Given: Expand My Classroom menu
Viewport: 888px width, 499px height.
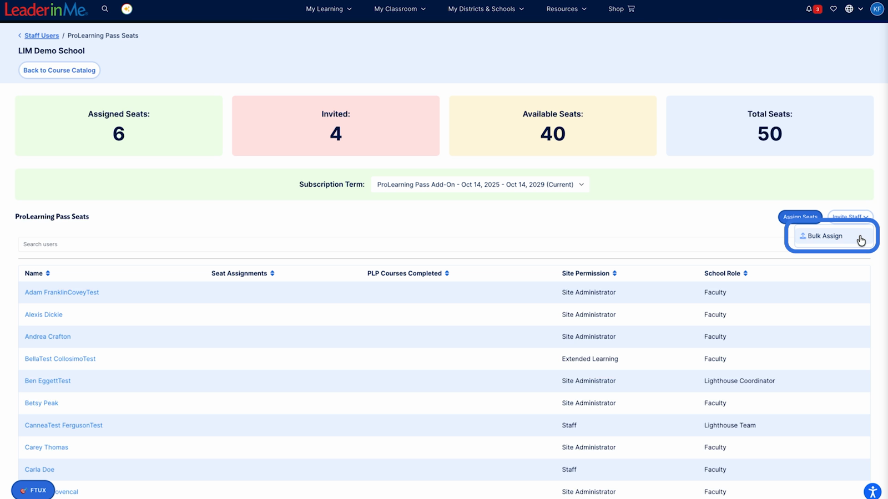Looking at the screenshot, I should point(400,9).
